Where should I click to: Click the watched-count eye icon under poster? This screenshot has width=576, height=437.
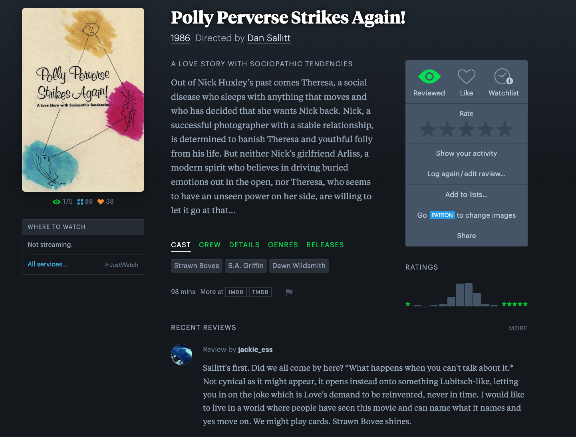[x=57, y=202]
